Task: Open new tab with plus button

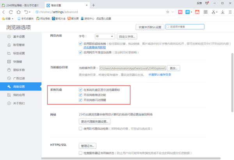Action: coord(93,5)
